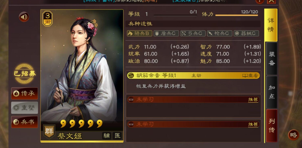Click 推荐 on first unlearned skill slot
The image size is (302, 148).
253,100
